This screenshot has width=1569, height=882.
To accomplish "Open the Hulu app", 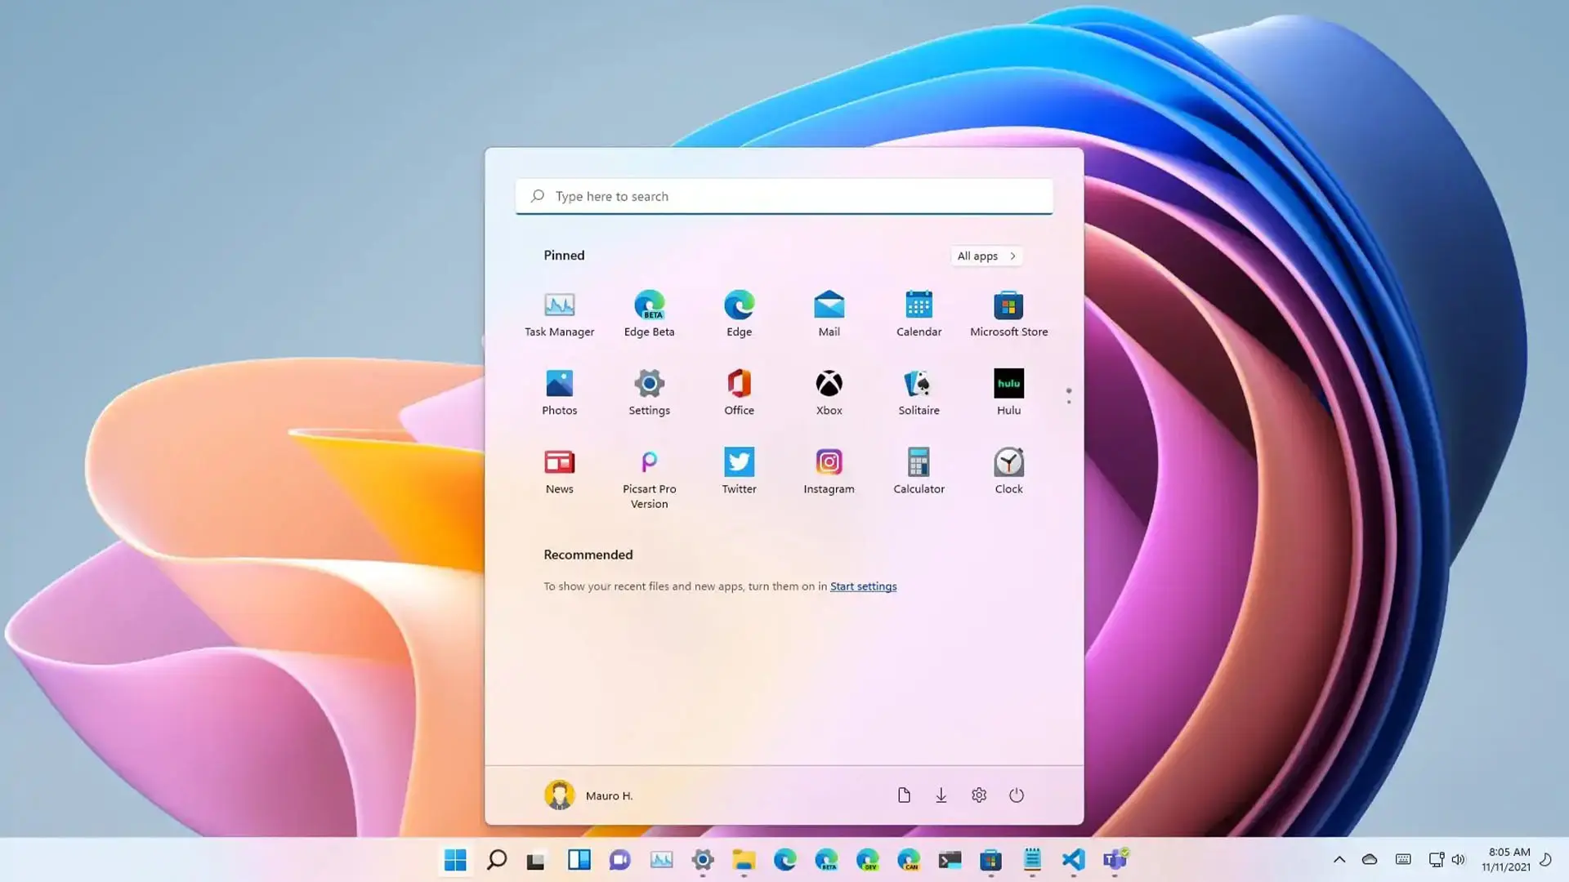I will (x=1008, y=392).
